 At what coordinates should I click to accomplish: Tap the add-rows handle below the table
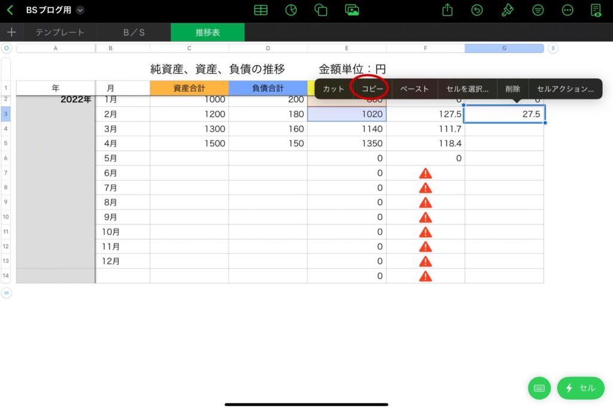pos(6,293)
